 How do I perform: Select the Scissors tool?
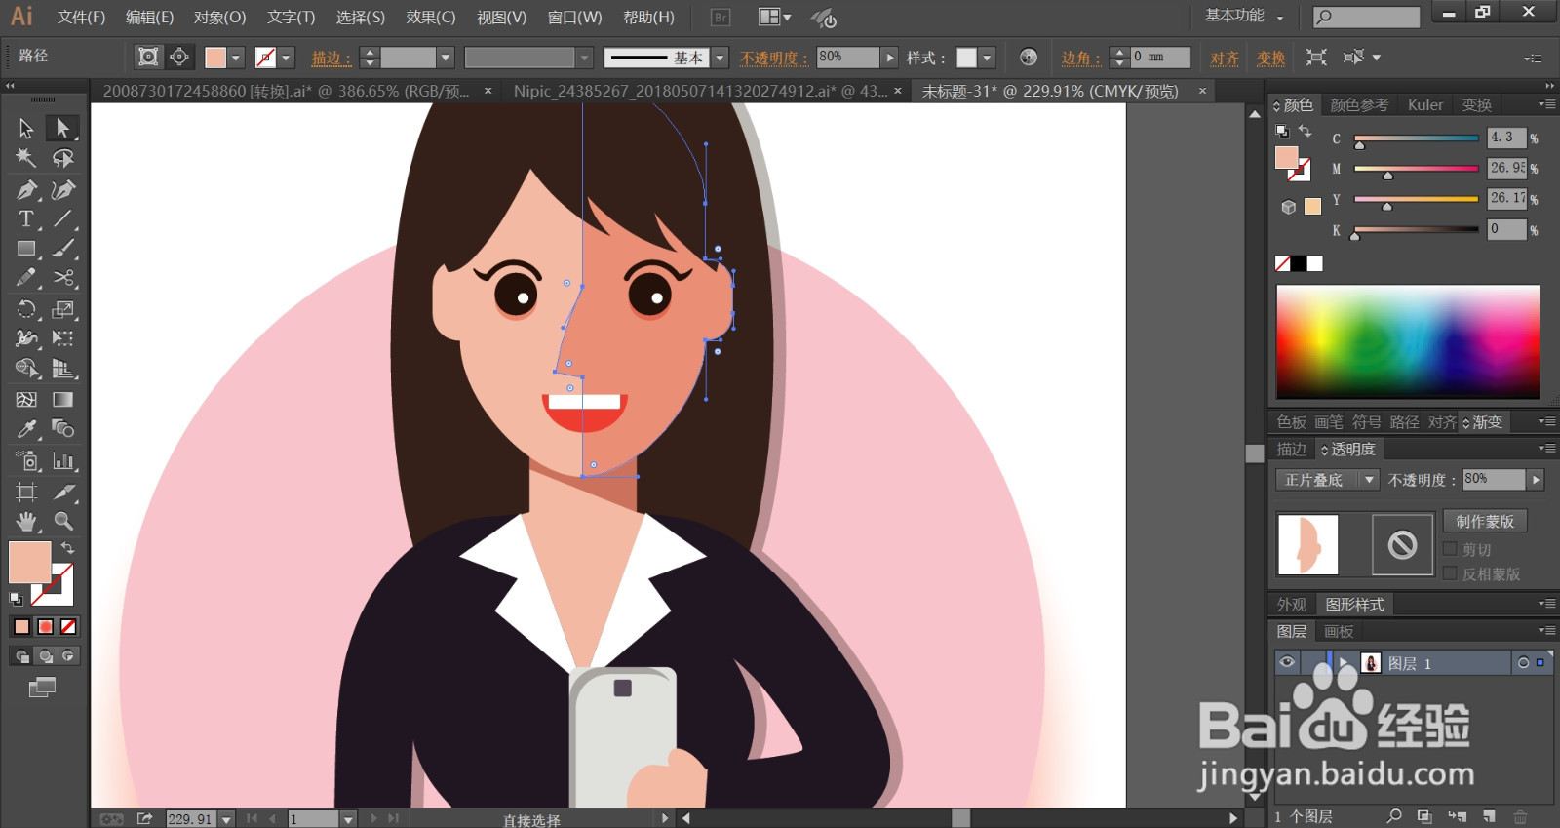pyautogui.click(x=63, y=278)
